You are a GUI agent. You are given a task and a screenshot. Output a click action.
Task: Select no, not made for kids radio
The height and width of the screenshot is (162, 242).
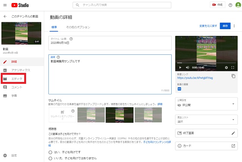point(50,158)
